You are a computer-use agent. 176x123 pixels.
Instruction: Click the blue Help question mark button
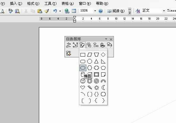click(101, 11)
